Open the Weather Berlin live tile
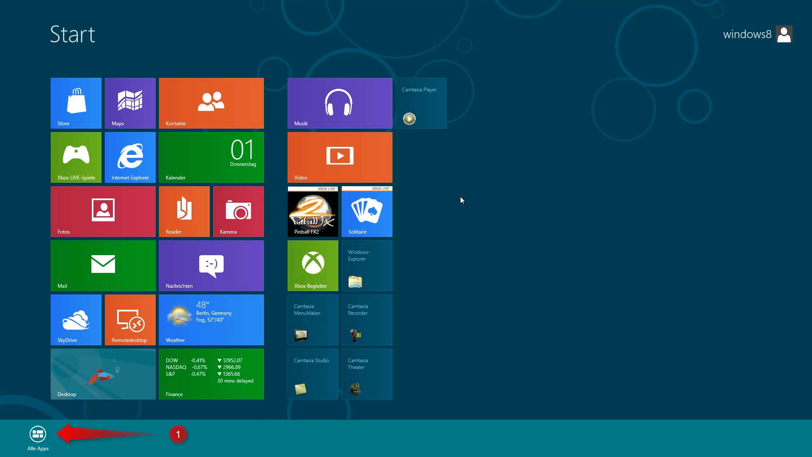 211,319
